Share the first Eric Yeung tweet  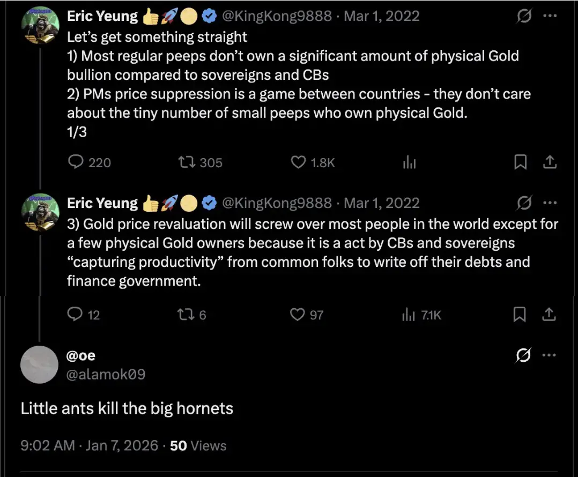pyautogui.click(x=550, y=162)
